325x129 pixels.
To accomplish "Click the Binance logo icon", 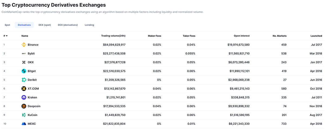I will tap(24, 45).
